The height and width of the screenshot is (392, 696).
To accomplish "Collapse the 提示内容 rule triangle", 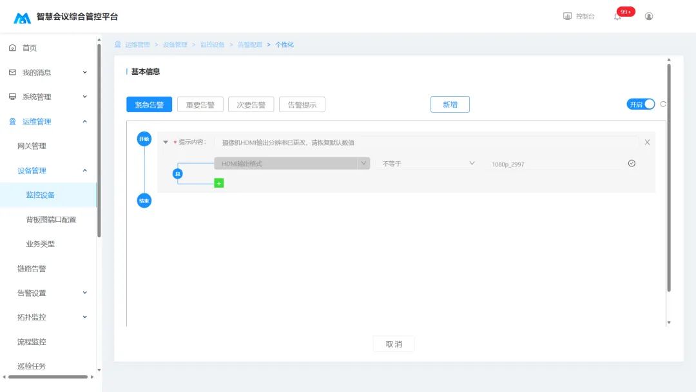I will click(165, 142).
